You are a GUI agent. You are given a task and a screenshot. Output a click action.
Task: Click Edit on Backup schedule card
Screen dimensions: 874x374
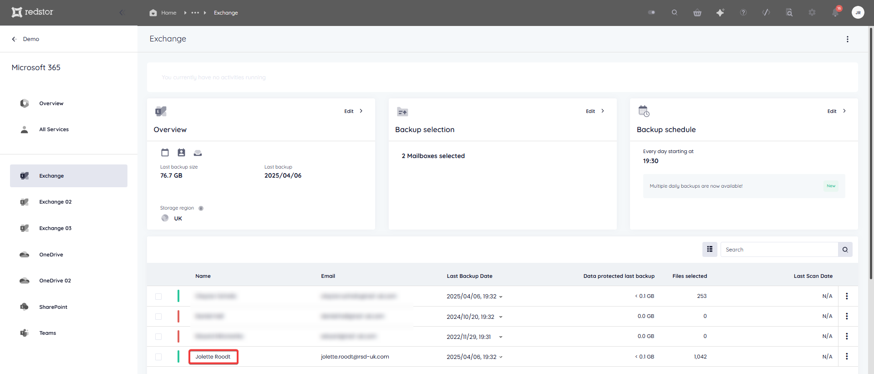coord(837,111)
